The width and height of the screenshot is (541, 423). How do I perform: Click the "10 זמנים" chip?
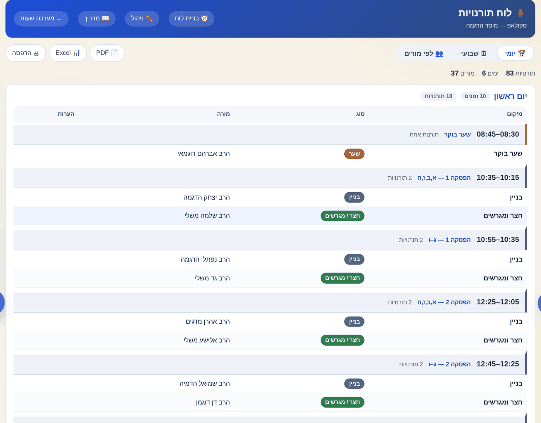click(475, 96)
